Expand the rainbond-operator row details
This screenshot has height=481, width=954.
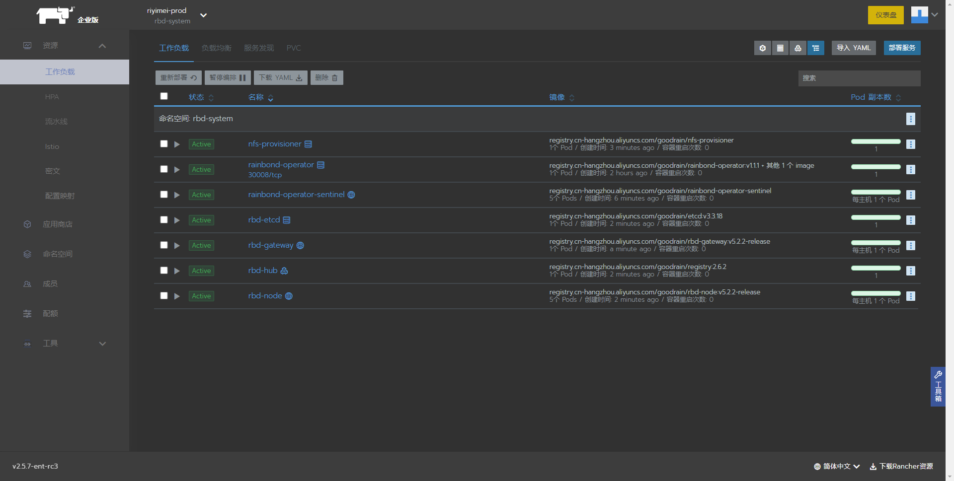[x=177, y=170]
